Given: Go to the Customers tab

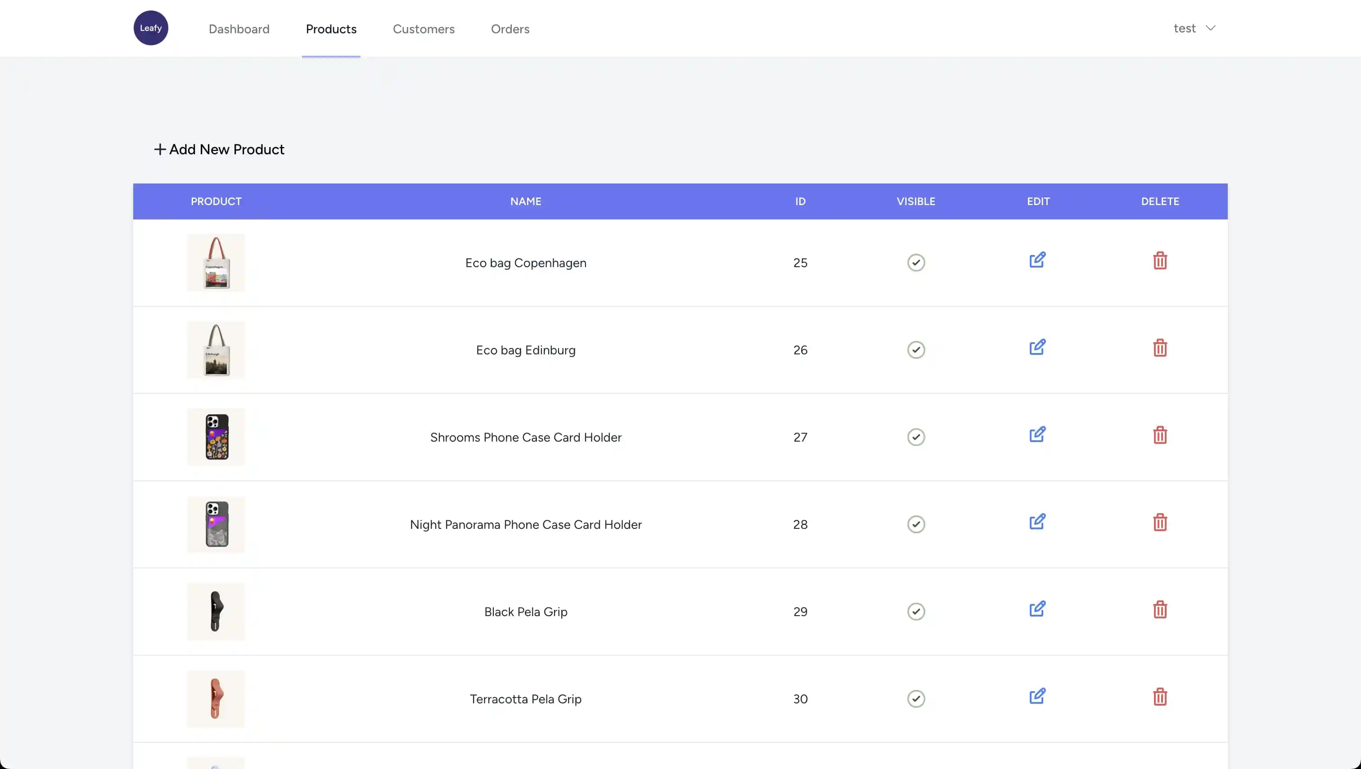Looking at the screenshot, I should click(424, 29).
